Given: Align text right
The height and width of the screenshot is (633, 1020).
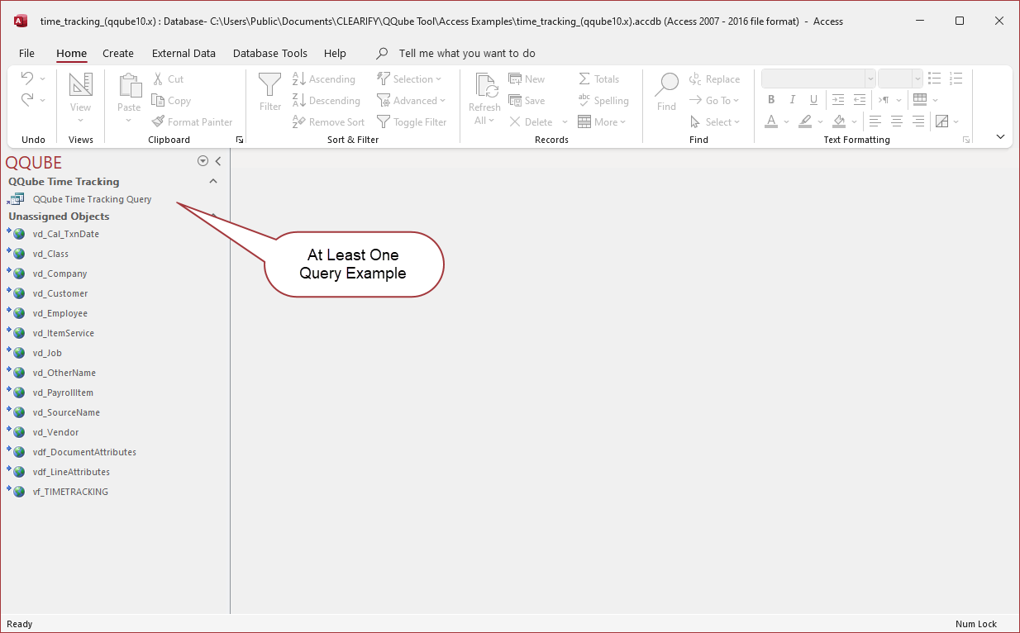Looking at the screenshot, I should coord(918,121).
